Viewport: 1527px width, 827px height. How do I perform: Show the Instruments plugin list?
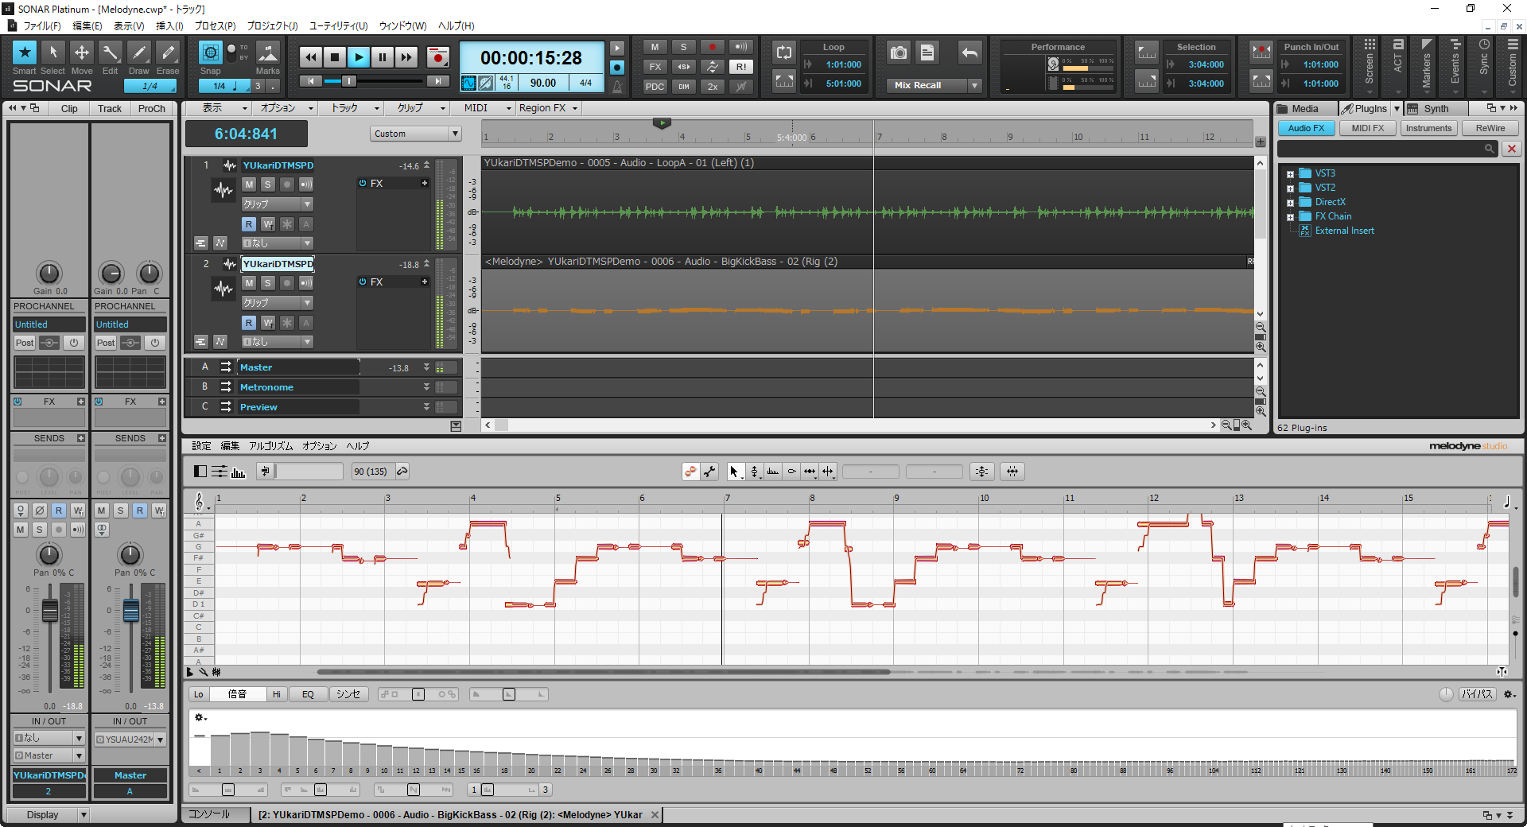[1428, 128]
